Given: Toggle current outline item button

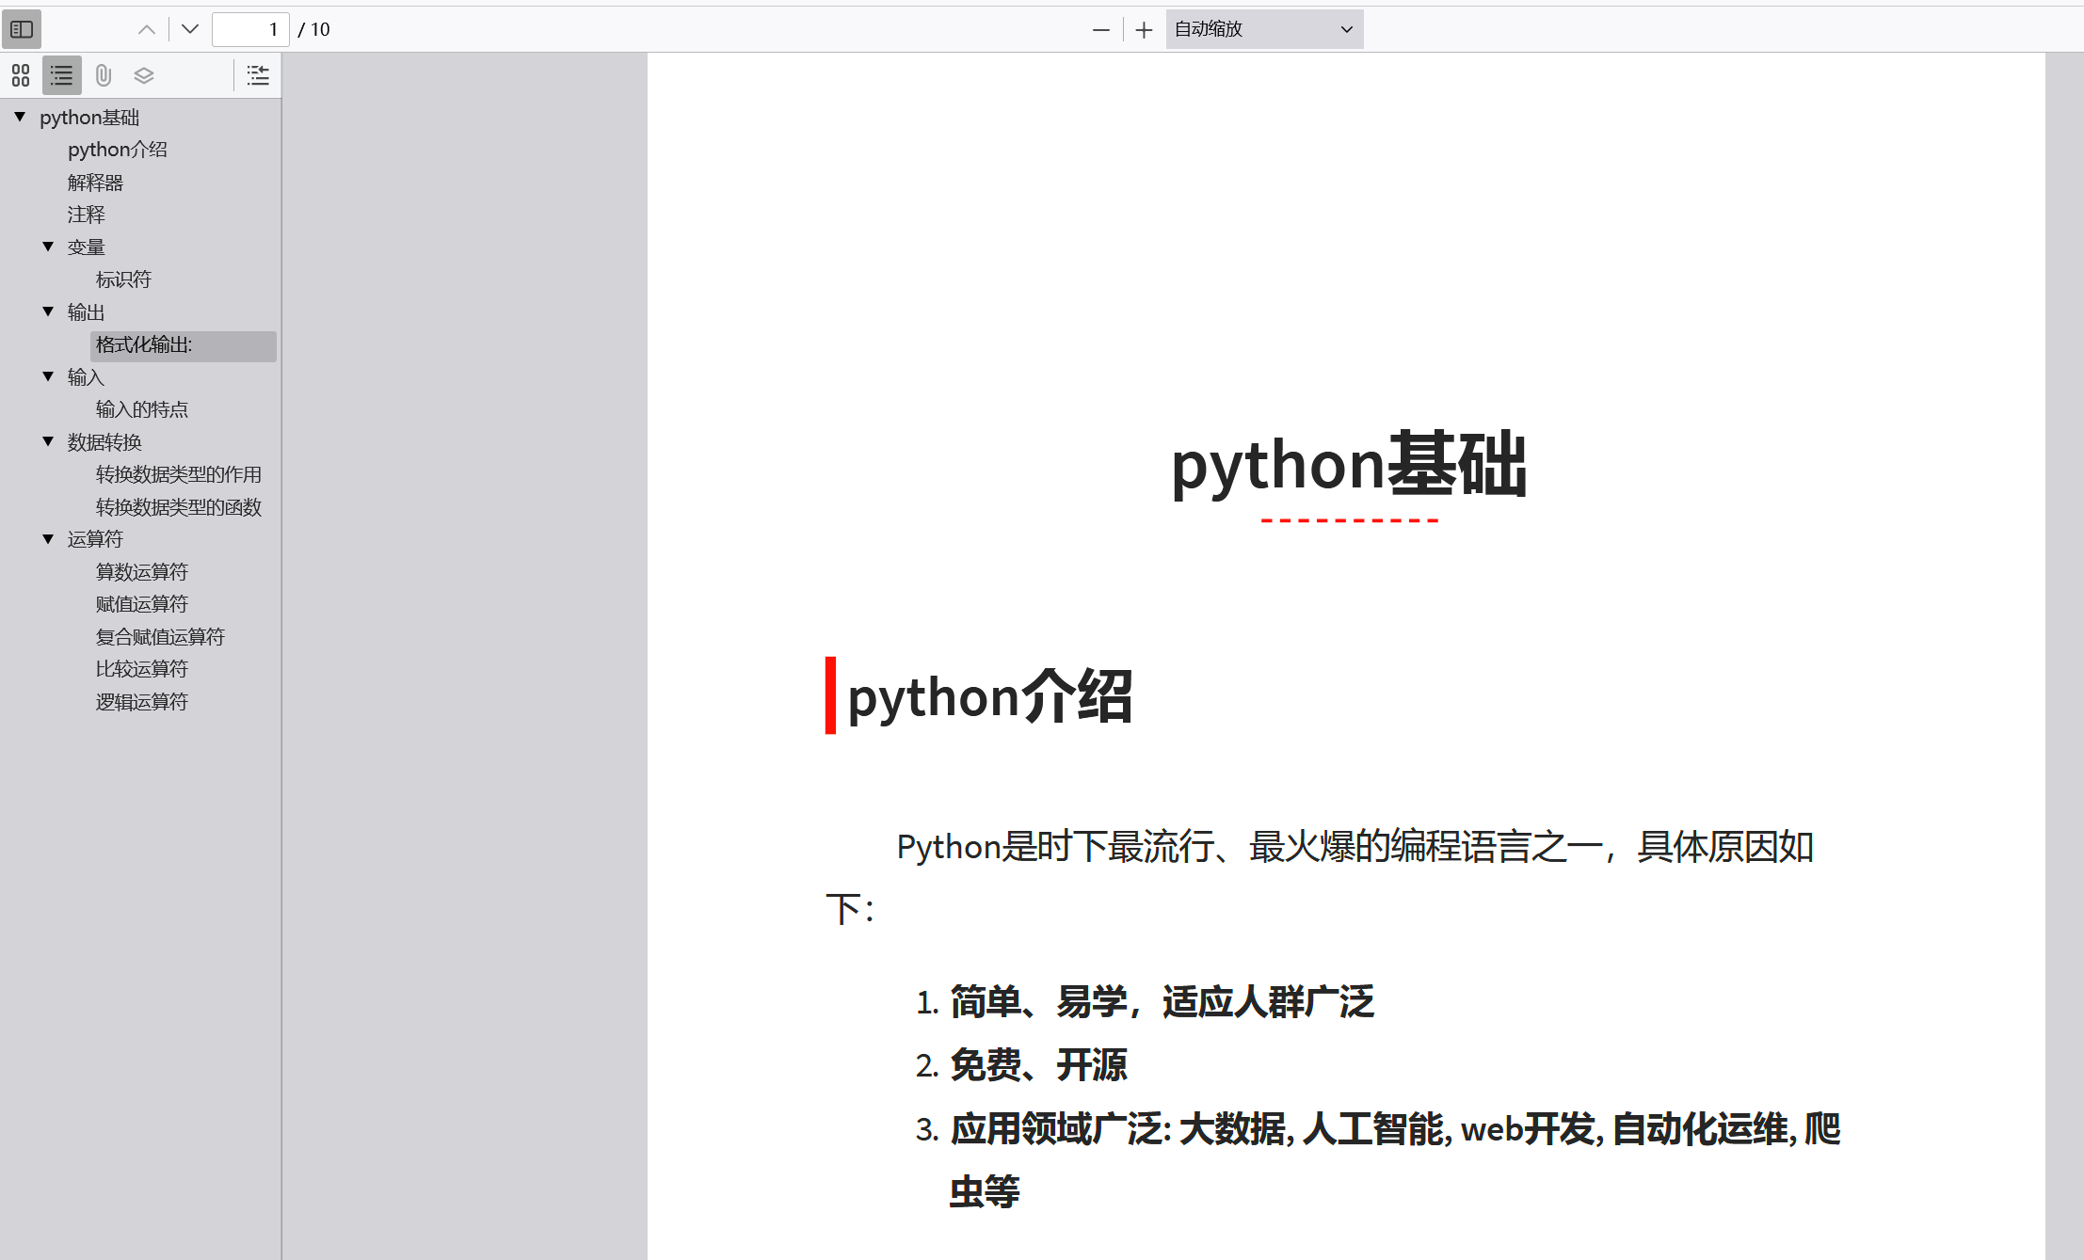Looking at the screenshot, I should (x=258, y=75).
